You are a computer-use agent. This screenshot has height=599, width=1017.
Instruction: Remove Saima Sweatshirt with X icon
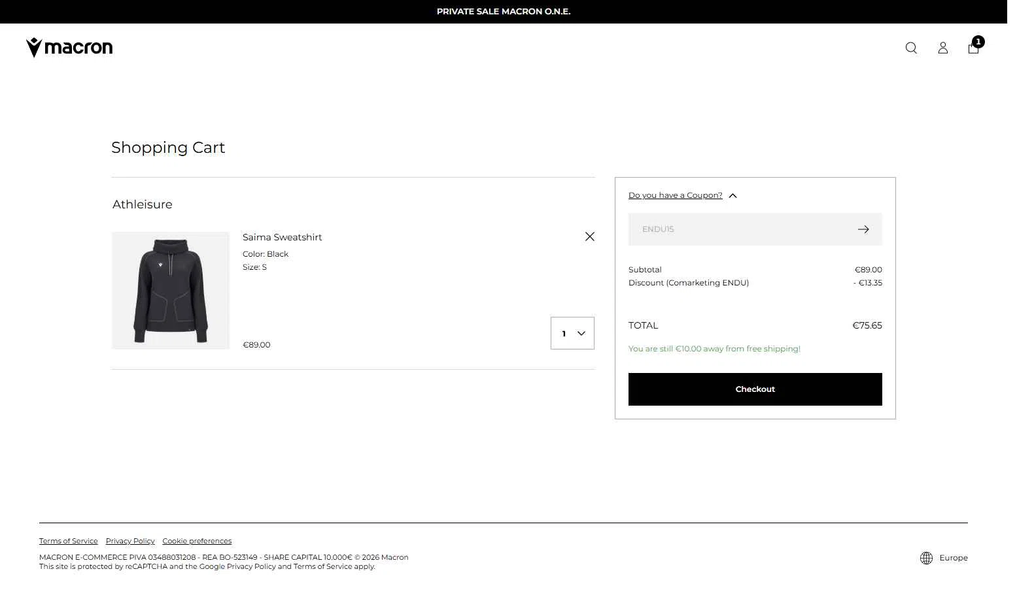point(589,236)
